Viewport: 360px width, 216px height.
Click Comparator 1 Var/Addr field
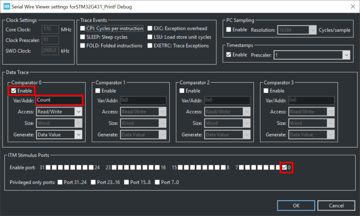pos(143,100)
